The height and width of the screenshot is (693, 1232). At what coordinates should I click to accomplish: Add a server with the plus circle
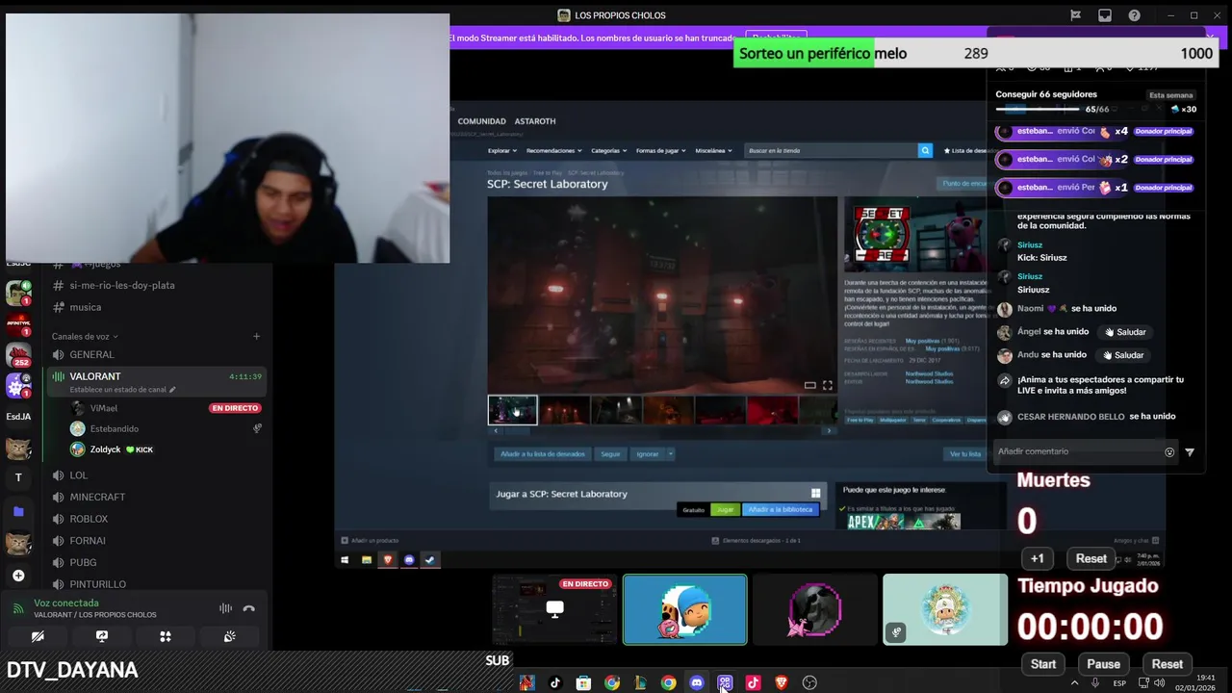pos(18,576)
